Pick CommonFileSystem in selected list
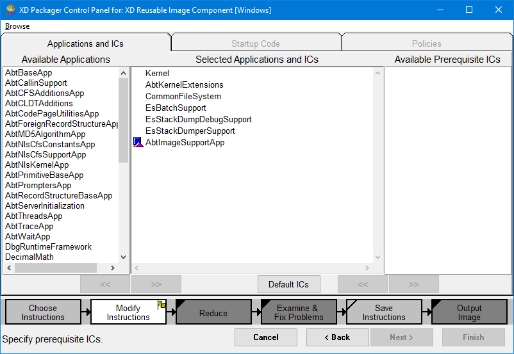Viewport: 514px width, 354px height. (183, 96)
